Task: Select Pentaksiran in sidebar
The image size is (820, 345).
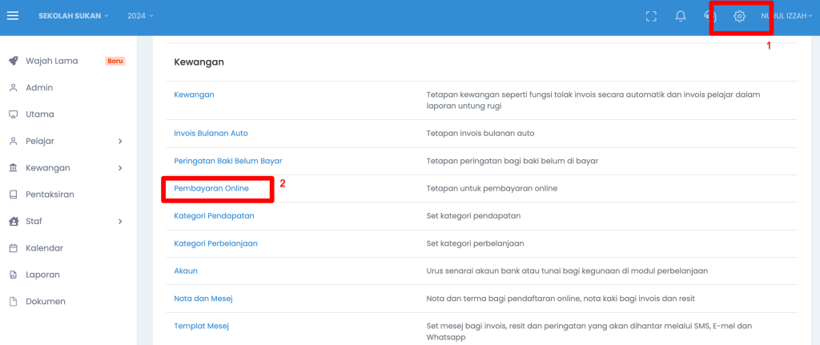Action: [x=50, y=195]
